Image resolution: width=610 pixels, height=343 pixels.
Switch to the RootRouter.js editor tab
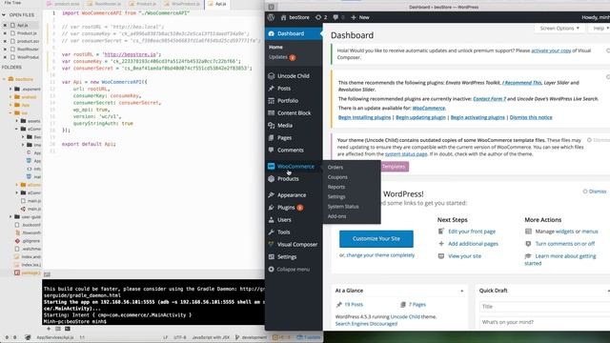(x=103, y=4)
